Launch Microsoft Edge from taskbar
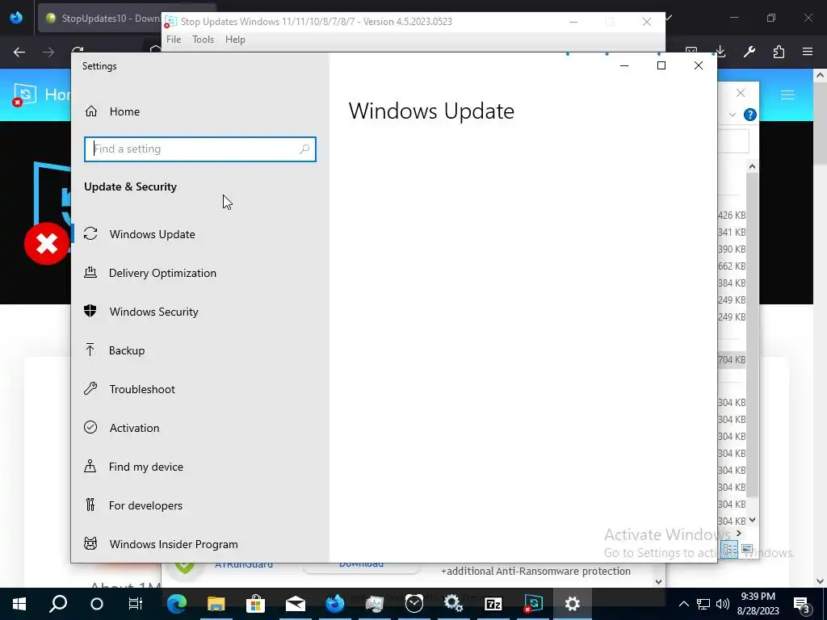Viewport: 827px width, 620px height. (x=177, y=604)
